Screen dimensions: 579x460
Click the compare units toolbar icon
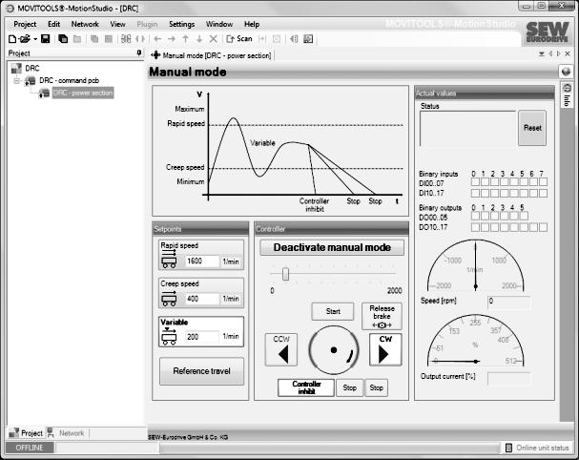(x=126, y=39)
